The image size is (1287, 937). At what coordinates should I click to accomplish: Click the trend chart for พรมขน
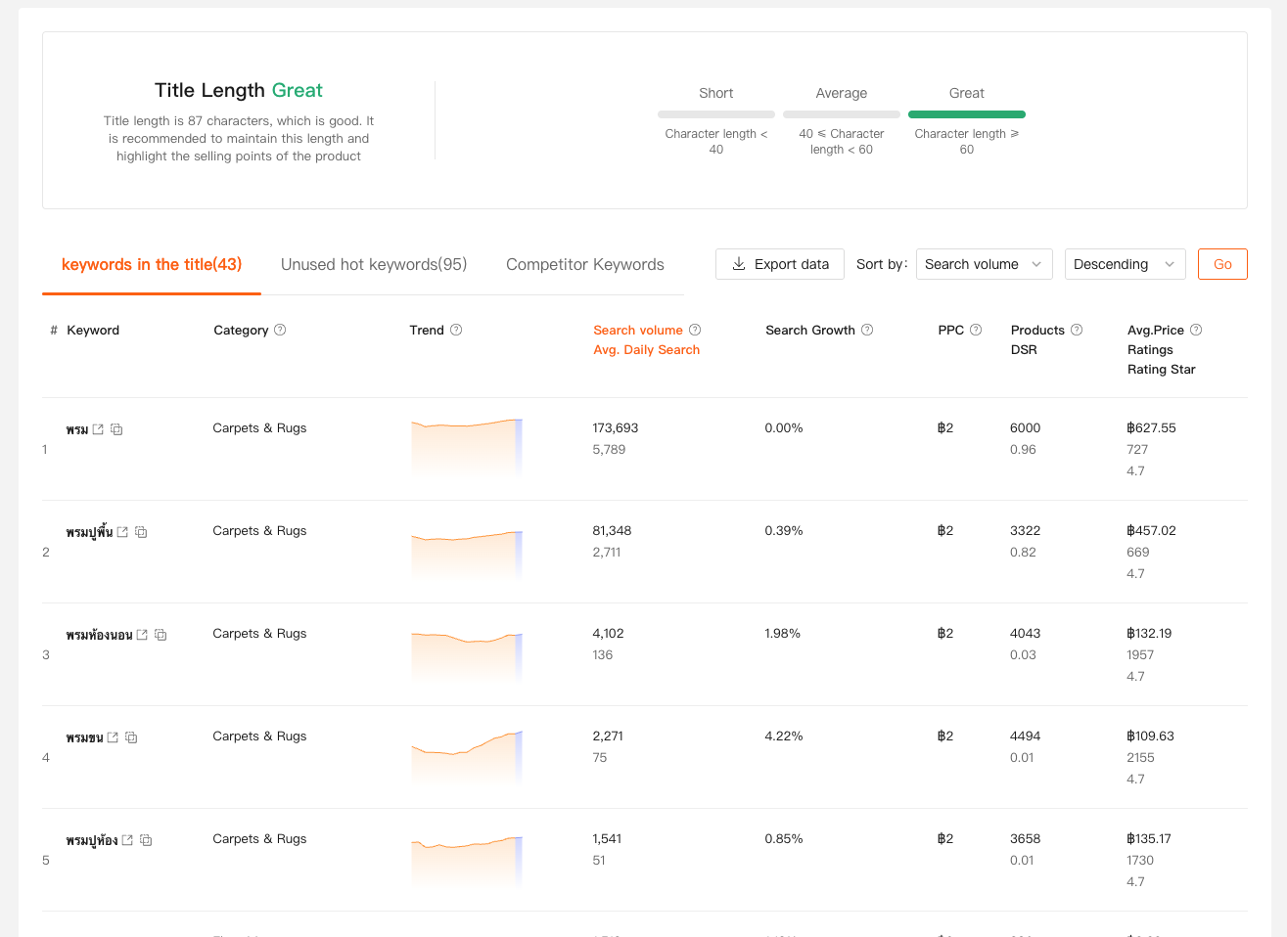[467, 755]
